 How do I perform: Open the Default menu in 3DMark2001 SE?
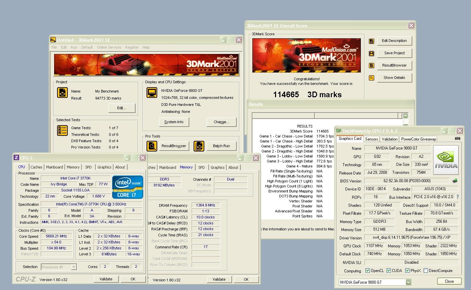tap(87, 47)
